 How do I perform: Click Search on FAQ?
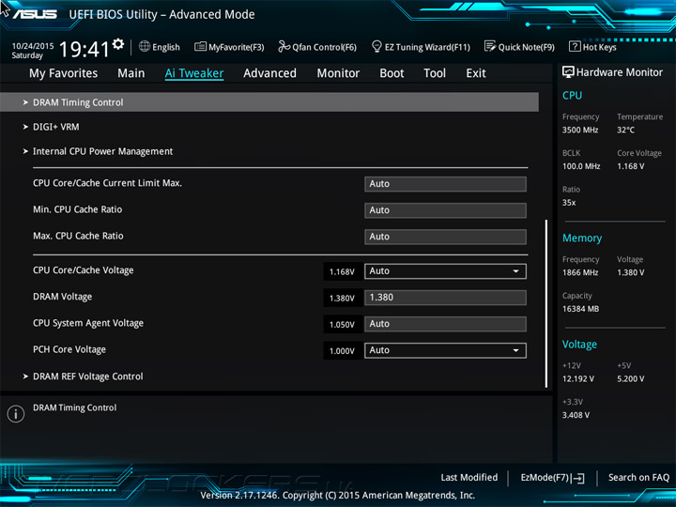click(638, 478)
